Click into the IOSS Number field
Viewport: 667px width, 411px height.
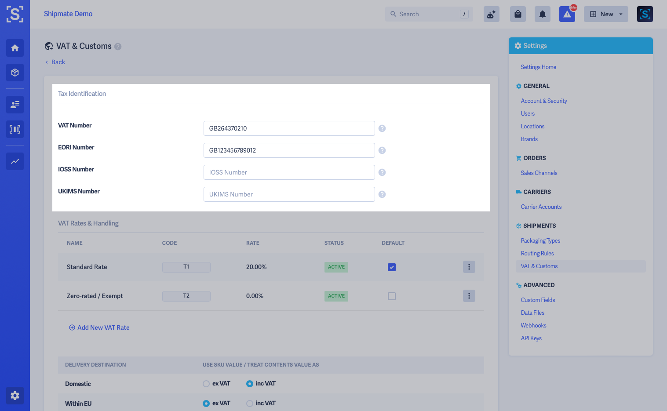[289, 172]
